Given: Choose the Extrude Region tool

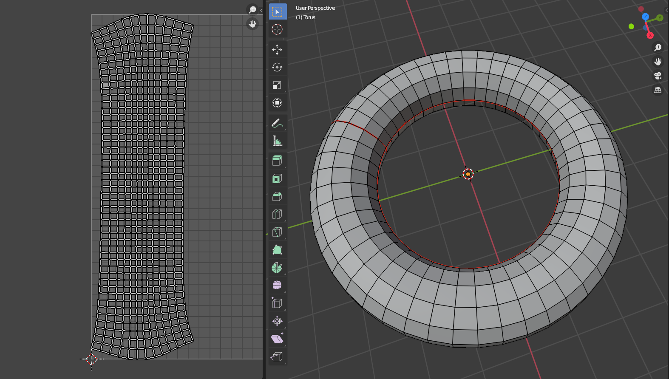Looking at the screenshot, I should [278, 161].
